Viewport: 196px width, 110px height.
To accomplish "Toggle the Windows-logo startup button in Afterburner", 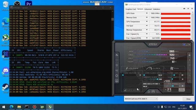I will tap(184, 45).
